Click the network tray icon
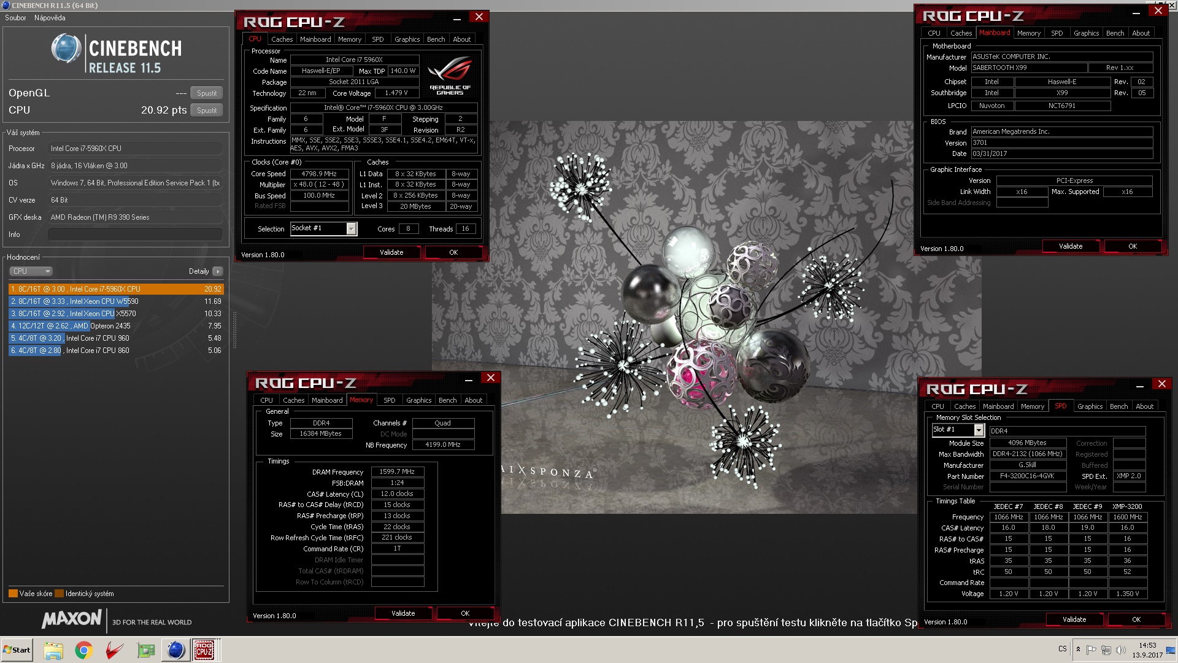This screenshot has height=663, width=1178. pyautogui.click(x=1106, y=650)
